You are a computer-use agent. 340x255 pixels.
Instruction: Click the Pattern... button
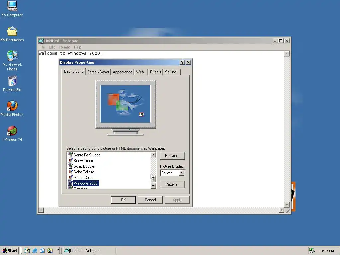(172, 184)
